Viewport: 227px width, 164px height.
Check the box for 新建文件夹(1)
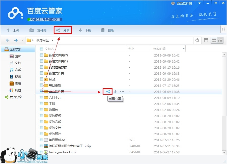(41, 61)
